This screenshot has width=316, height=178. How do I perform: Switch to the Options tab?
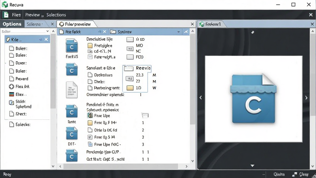12,24
